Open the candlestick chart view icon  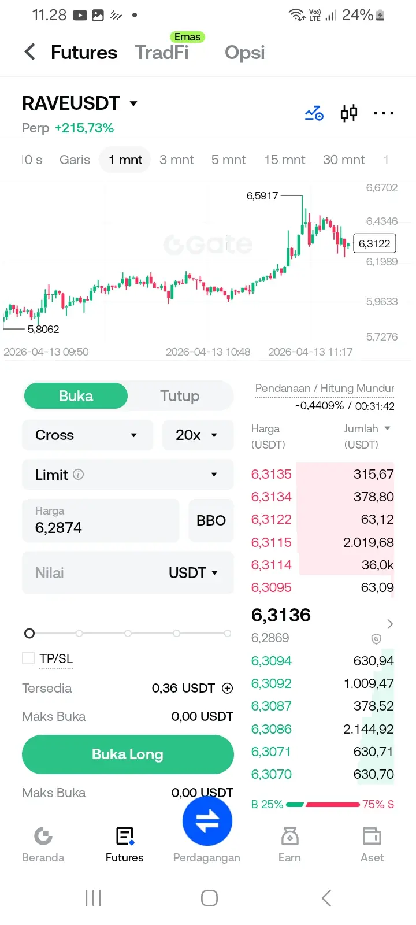349,113
